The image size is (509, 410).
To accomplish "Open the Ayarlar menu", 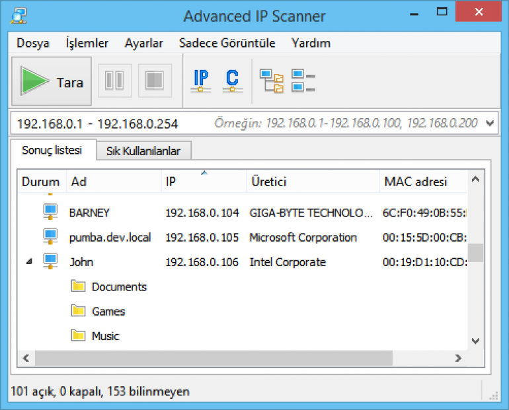I will pos(144,43).
